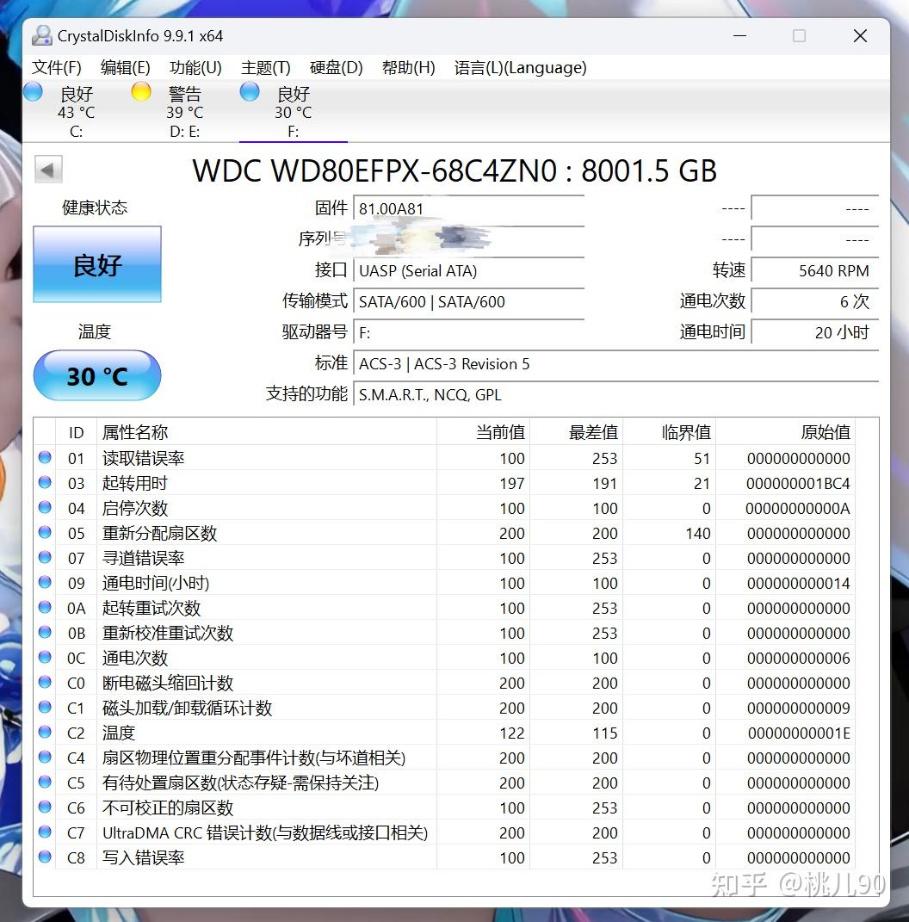Click status orb of attribute C5 row
This screenshot has width=909, height=922.
pyautogui.click(x=45, y=782)
